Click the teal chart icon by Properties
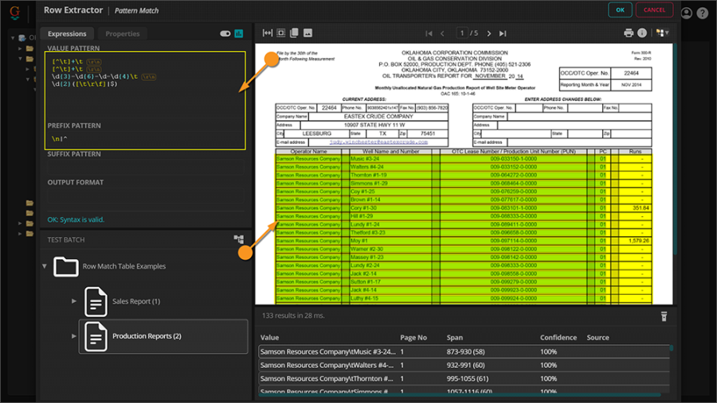 (x=238, y=33)
